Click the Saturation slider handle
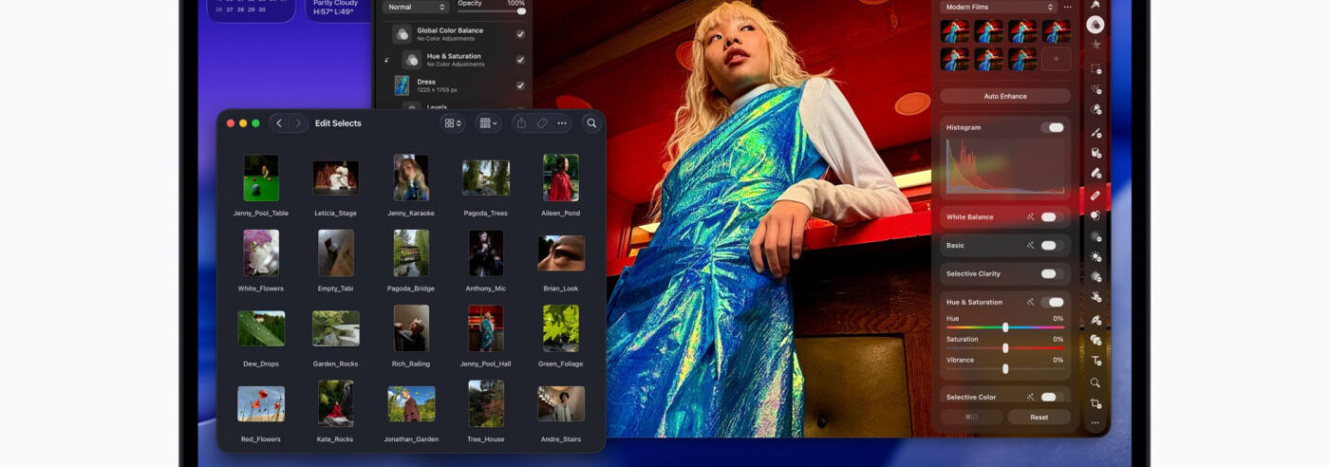 [x=1005, y=347]
